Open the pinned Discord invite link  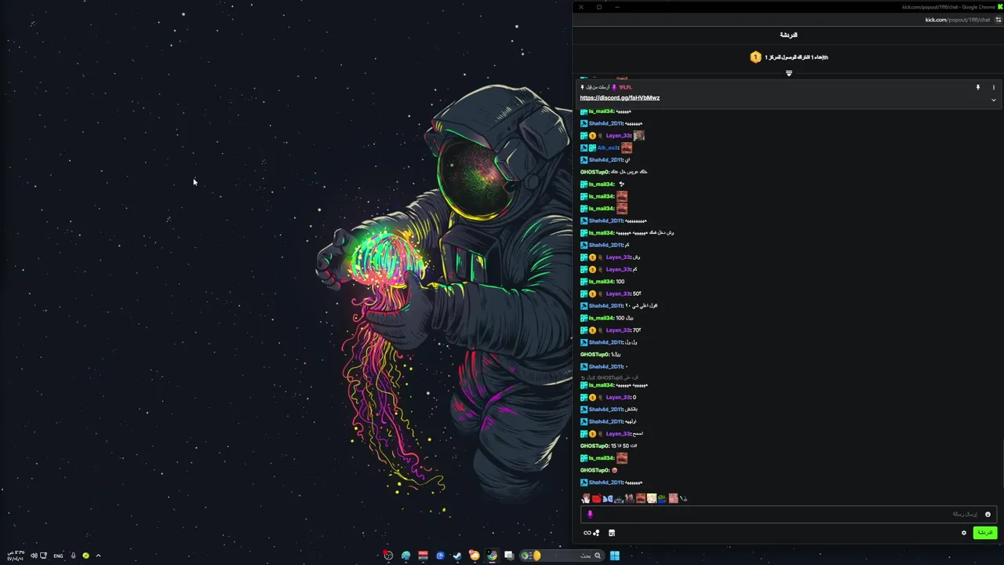620,98
